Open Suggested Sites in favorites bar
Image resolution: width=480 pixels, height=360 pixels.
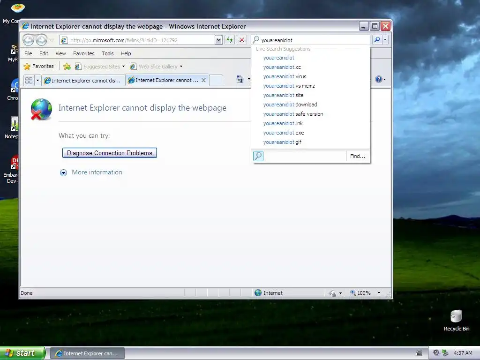coord(100,67)
